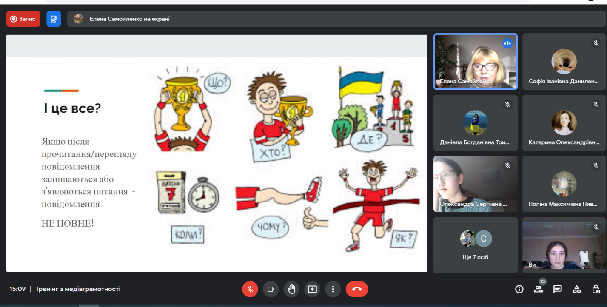This screenshot has width=607, height=307.
Task: Select Елена Самойленко's video tile
Action: pos(476,62)
